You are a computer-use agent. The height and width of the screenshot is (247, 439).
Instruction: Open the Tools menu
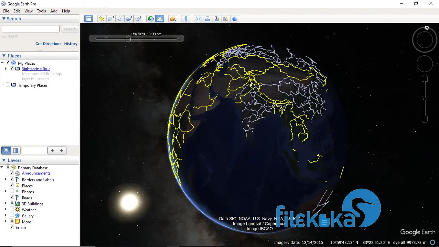click(x=41, y=11)
